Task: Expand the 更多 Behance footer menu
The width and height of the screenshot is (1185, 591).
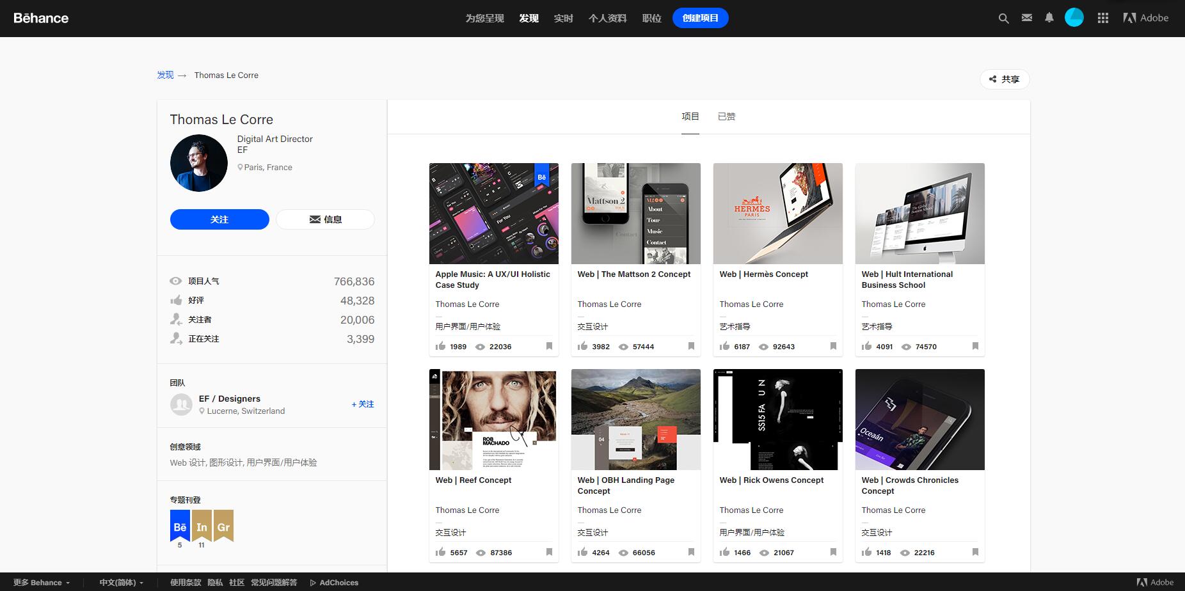Action: pos(42,583)
